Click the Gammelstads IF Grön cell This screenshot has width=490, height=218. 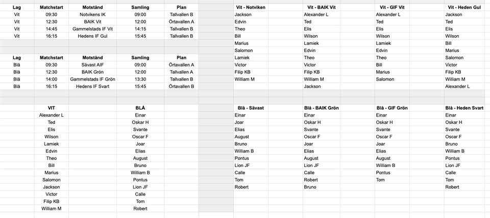click(x=92, y=79)
